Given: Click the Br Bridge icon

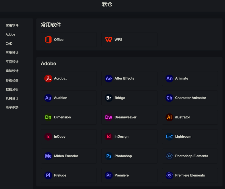Looking at the screenshot, I should pyautogui.click(x=109, y=98).
